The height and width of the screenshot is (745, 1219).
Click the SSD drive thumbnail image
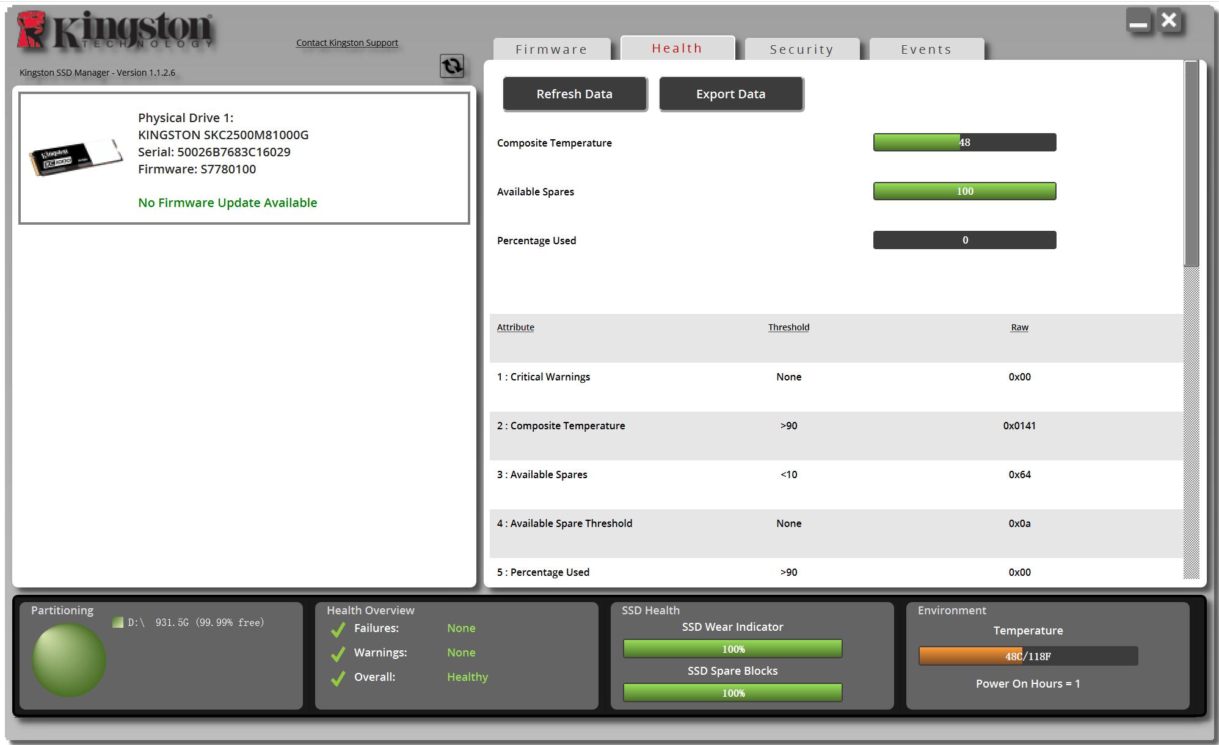pyautogui.click(x=76, y=157)
